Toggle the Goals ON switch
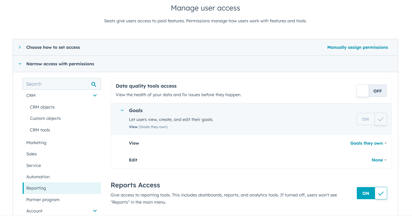Image resolution: width=412 pixels, height=216 pixels. coord(365,119)
